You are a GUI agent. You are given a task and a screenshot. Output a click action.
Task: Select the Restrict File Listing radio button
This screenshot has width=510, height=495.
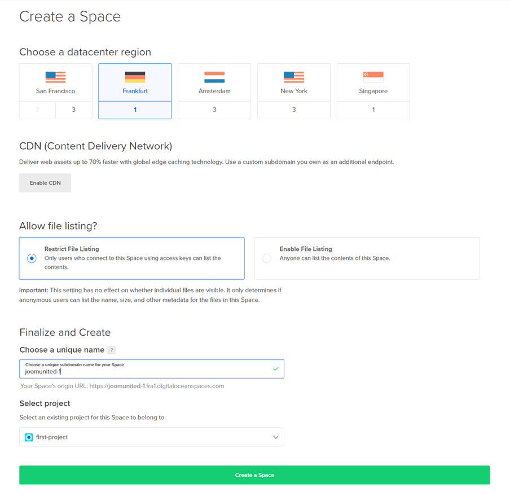[x=32, y=258]
